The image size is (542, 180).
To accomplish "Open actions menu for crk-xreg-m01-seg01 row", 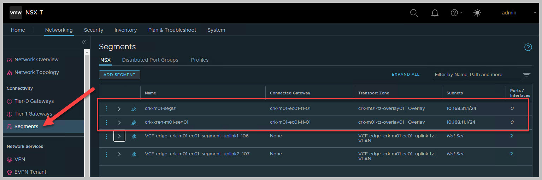I will click(106, 122).
